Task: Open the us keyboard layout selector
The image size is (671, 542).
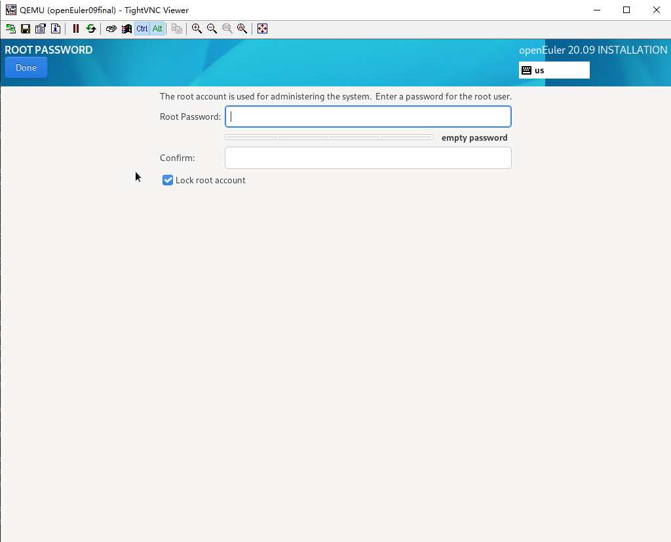Action: coord(554,70)
